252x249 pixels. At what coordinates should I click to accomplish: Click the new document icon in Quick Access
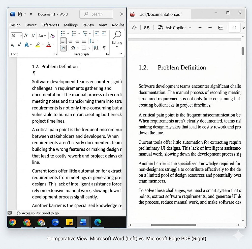click(20, 14)
